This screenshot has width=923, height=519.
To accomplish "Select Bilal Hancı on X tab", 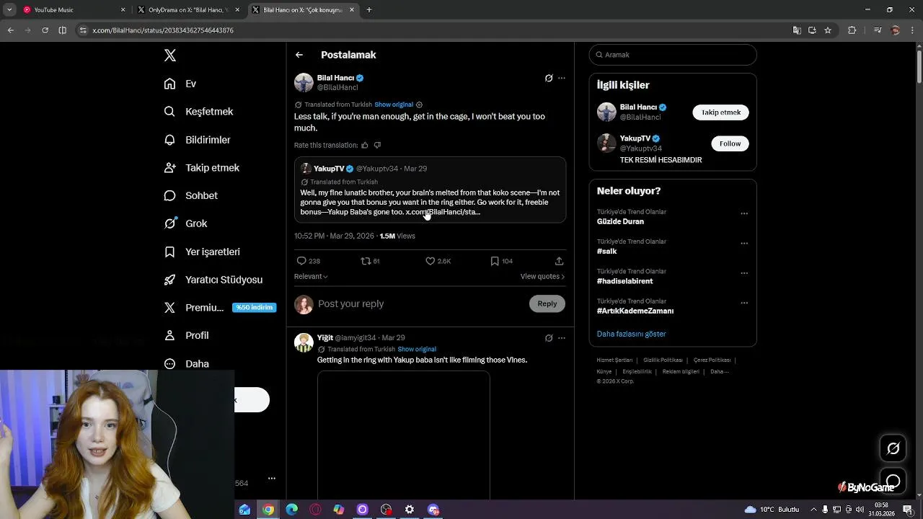I will coord(303,10).
